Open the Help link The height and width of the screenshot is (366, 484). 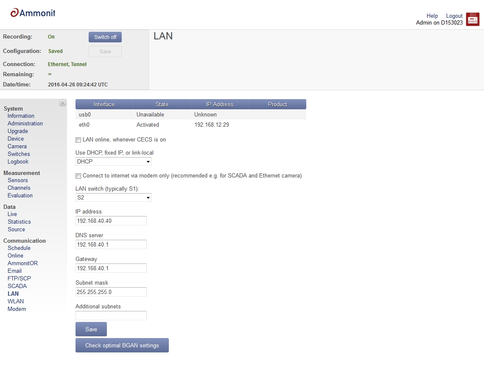(x=432, y=16)
